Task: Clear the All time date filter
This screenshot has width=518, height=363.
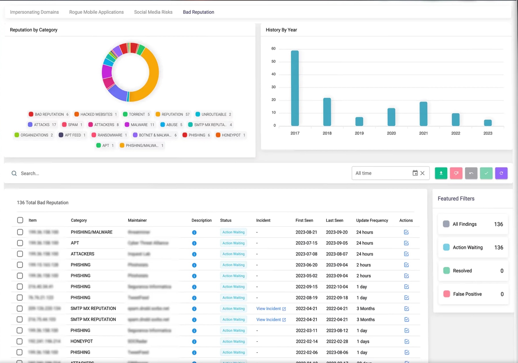Action: click(x=422, y=173)
